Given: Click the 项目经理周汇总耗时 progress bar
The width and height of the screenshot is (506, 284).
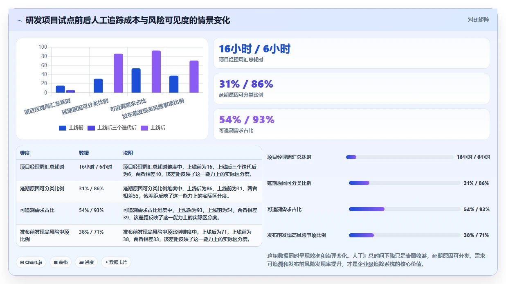Looking at the screenshot, I should click(400, 157).
